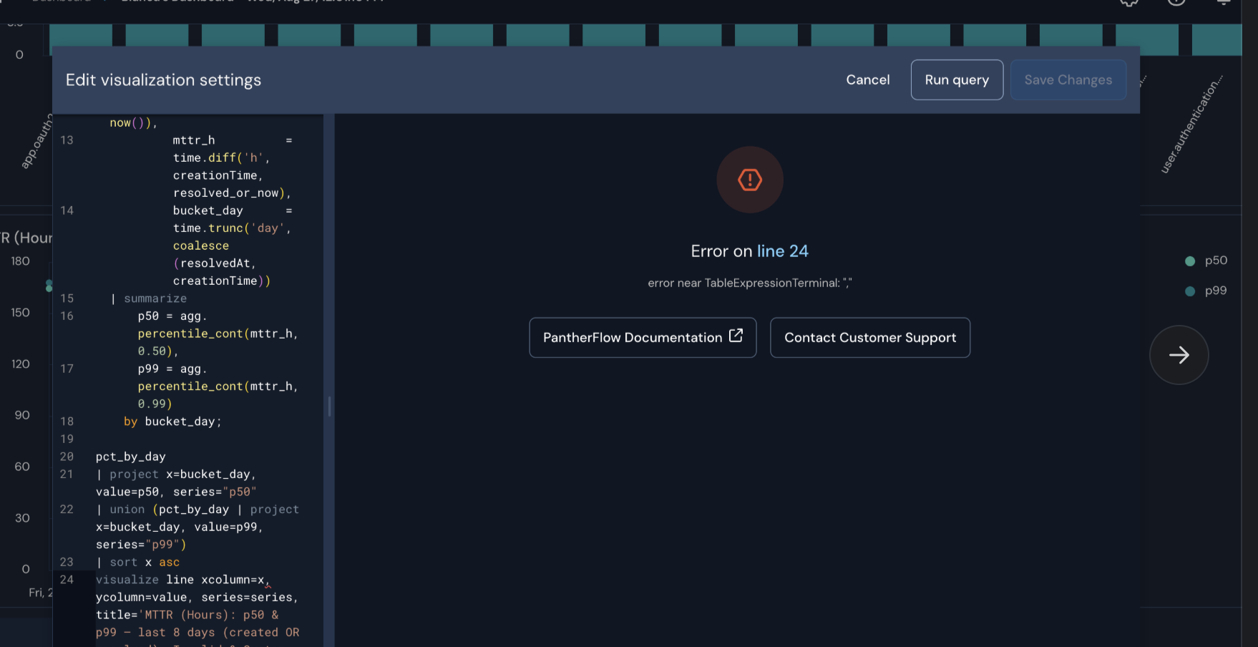Toggle the p99 series dot in the legend
1258x647 pixels.
[1189, 291]
